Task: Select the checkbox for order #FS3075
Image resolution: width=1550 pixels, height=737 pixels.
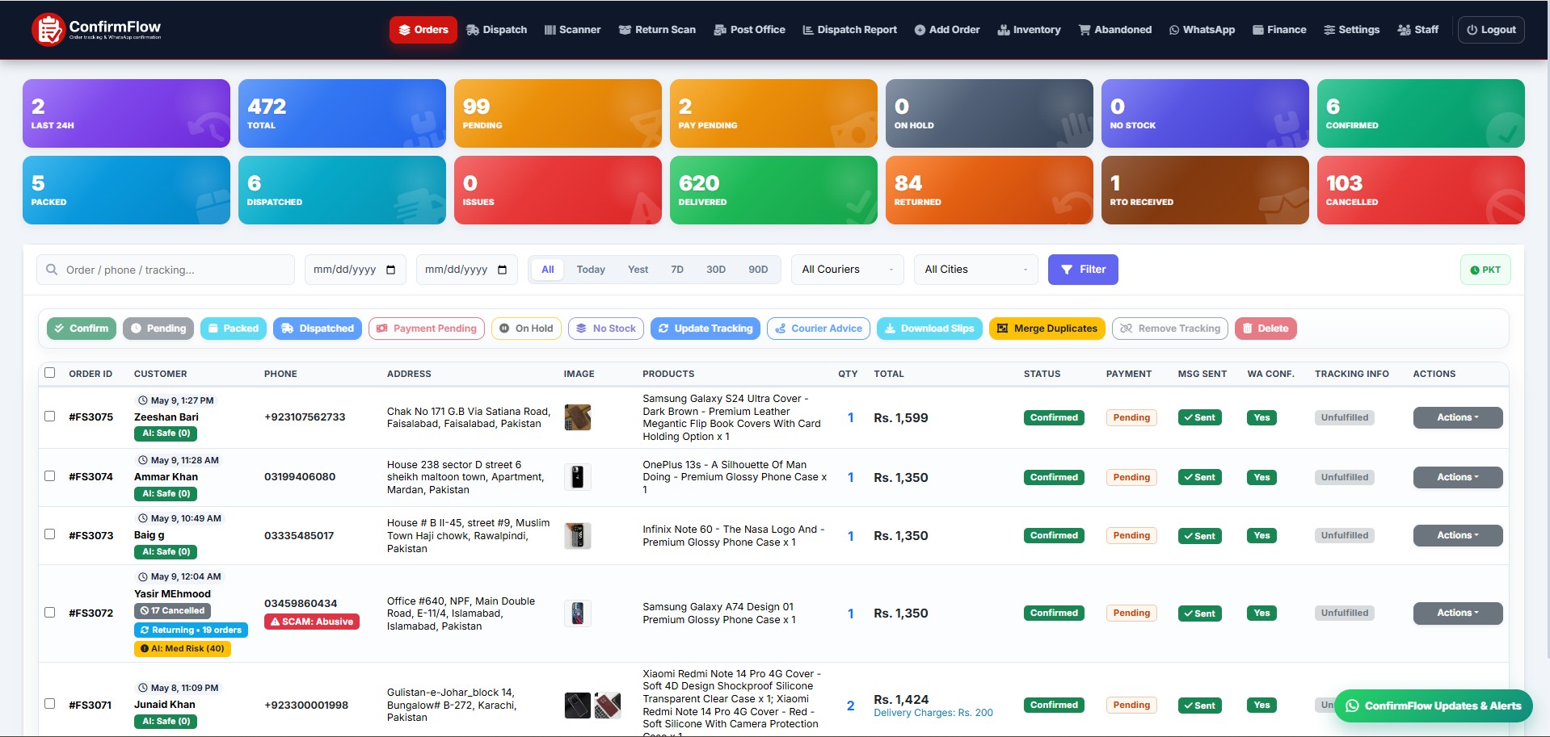Action: tap(50, 417)
